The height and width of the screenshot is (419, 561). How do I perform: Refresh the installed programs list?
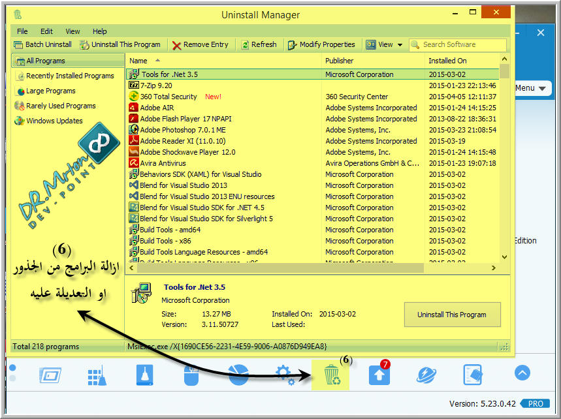click(258, 45)
